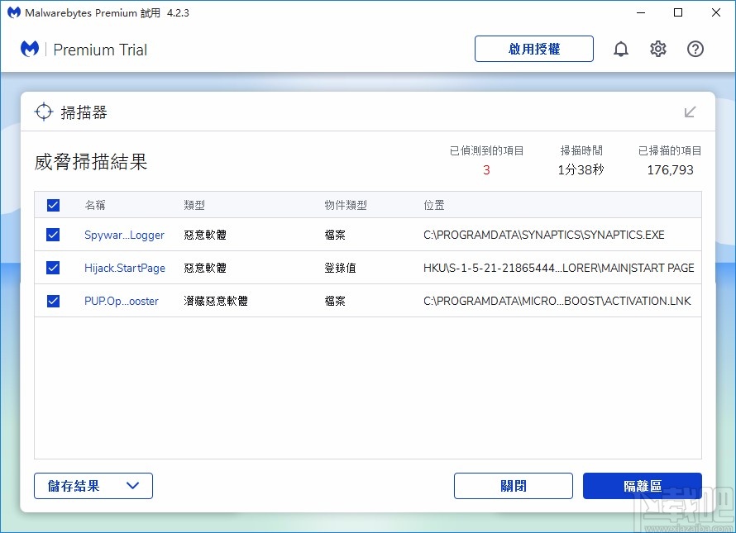
Task: Open the notification bell
Action: coord(621,49)
